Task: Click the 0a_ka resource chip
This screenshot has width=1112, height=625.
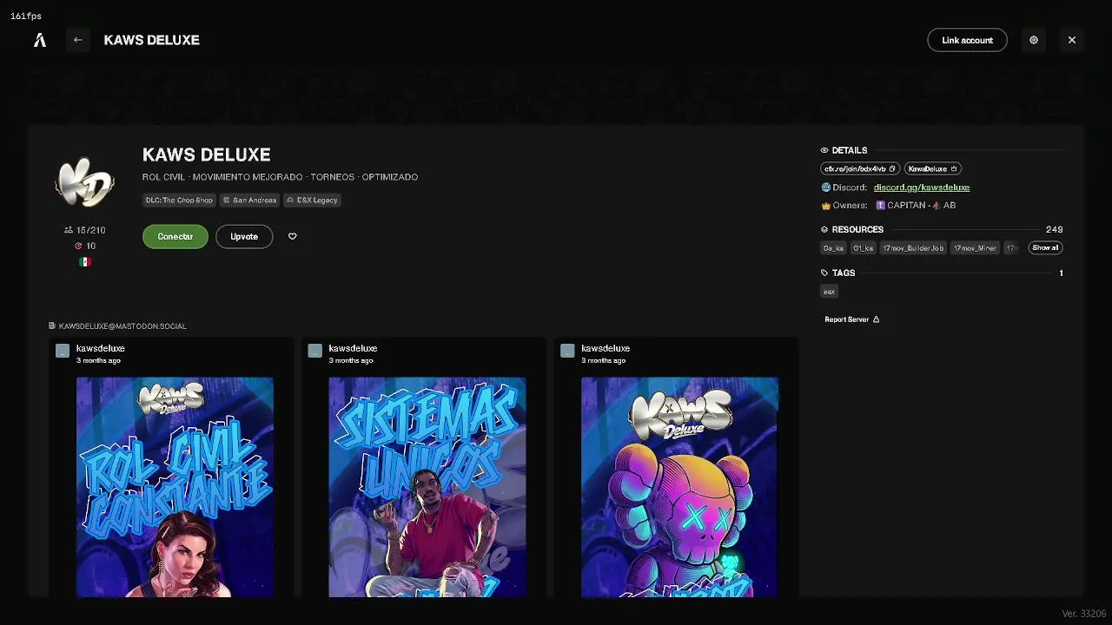Action: pos(833,248)
